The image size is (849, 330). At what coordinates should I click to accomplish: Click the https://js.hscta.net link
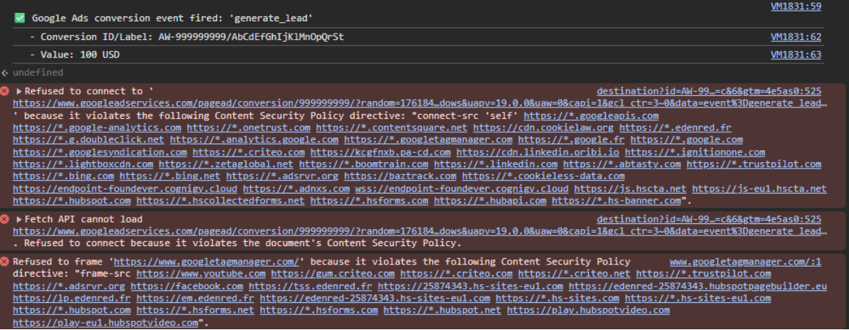point(630,188)
